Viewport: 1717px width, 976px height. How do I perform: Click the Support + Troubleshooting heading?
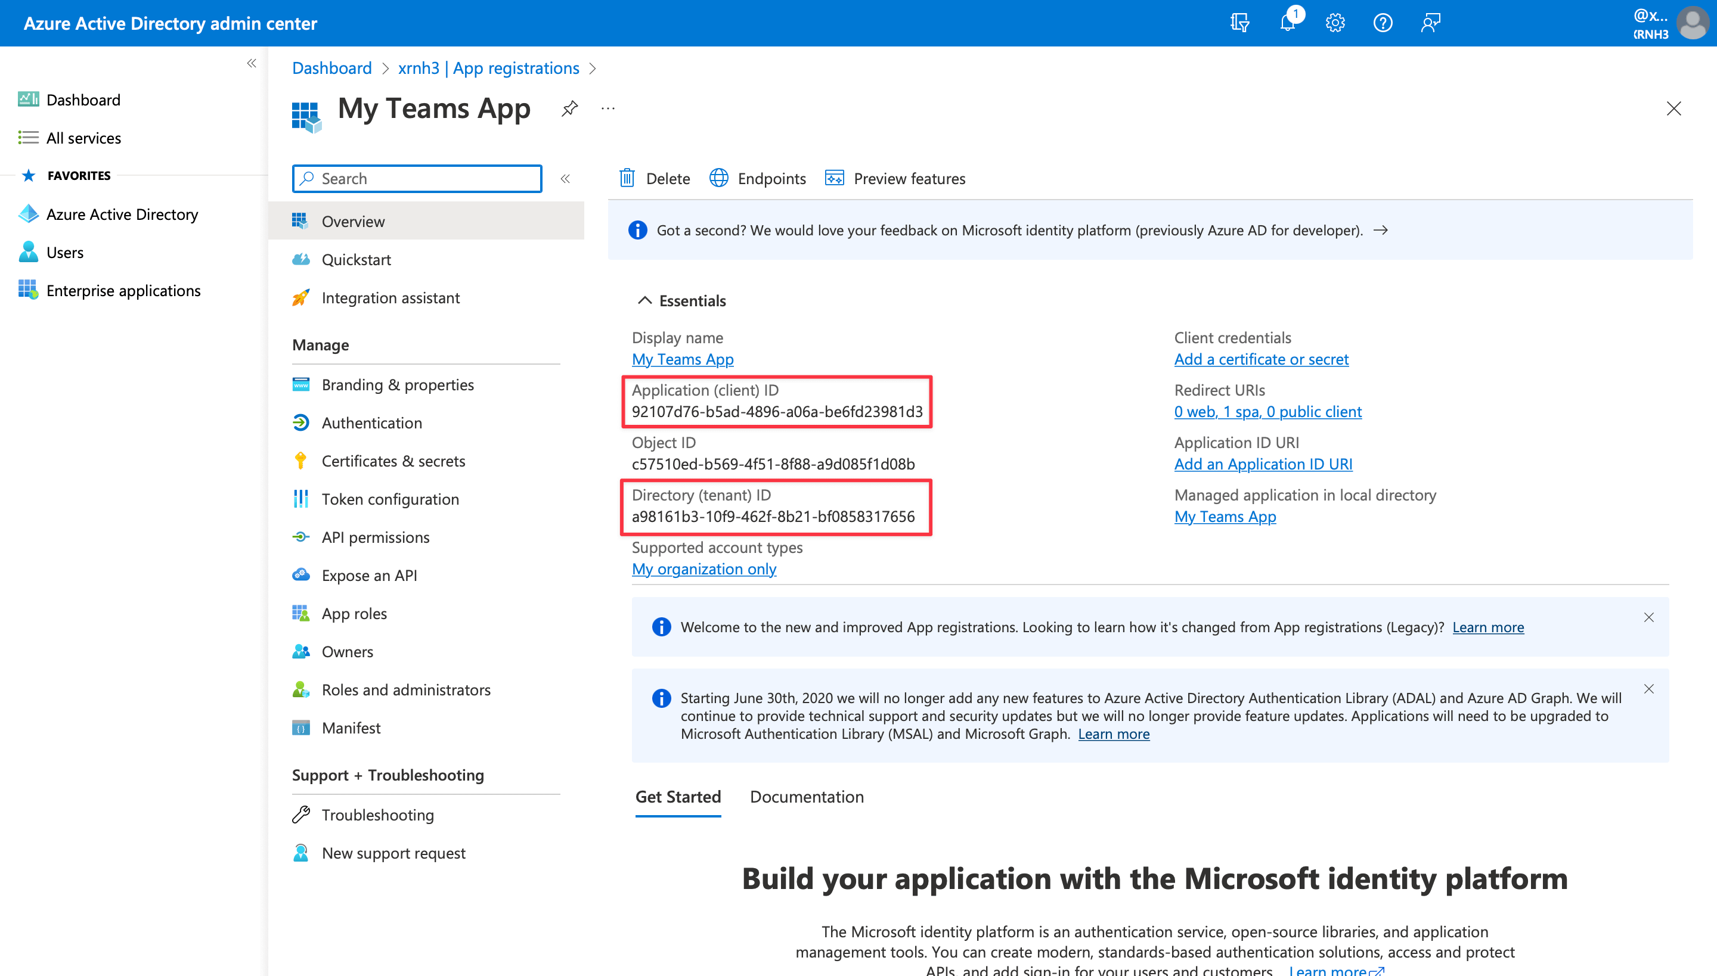point(388,776)
